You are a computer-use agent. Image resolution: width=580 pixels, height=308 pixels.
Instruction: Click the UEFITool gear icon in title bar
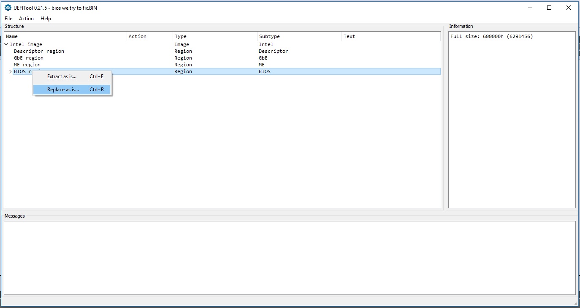click(8, 8)
